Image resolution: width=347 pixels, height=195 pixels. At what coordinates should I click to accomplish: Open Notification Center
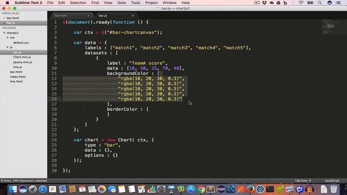coord(338,3)
